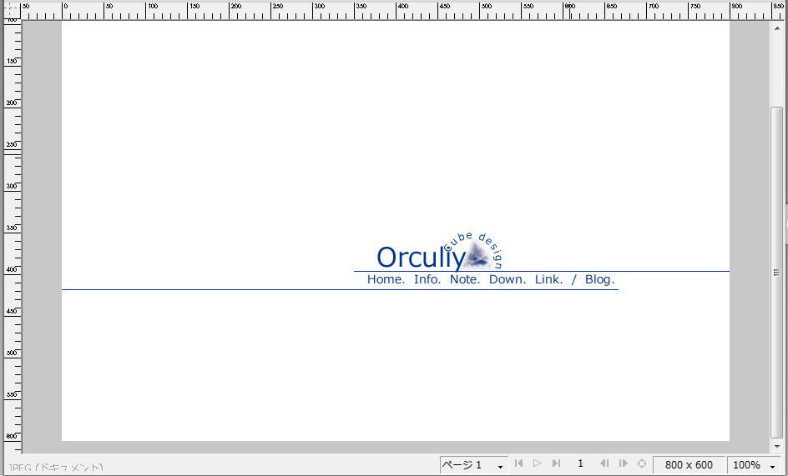Jump to the last frame button
788x476 pixels.
[557, 463]
